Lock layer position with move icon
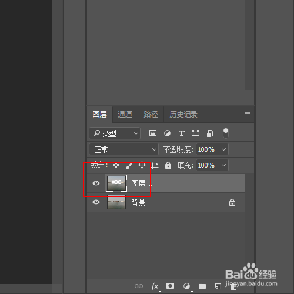This screenshot has height=294, width=294. coord(142,165)
